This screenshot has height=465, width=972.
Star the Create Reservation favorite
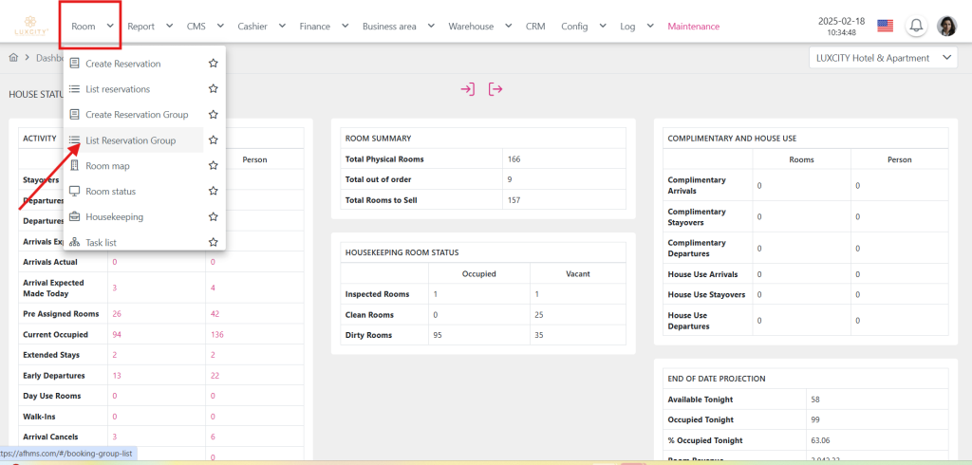tap(214, 64)
